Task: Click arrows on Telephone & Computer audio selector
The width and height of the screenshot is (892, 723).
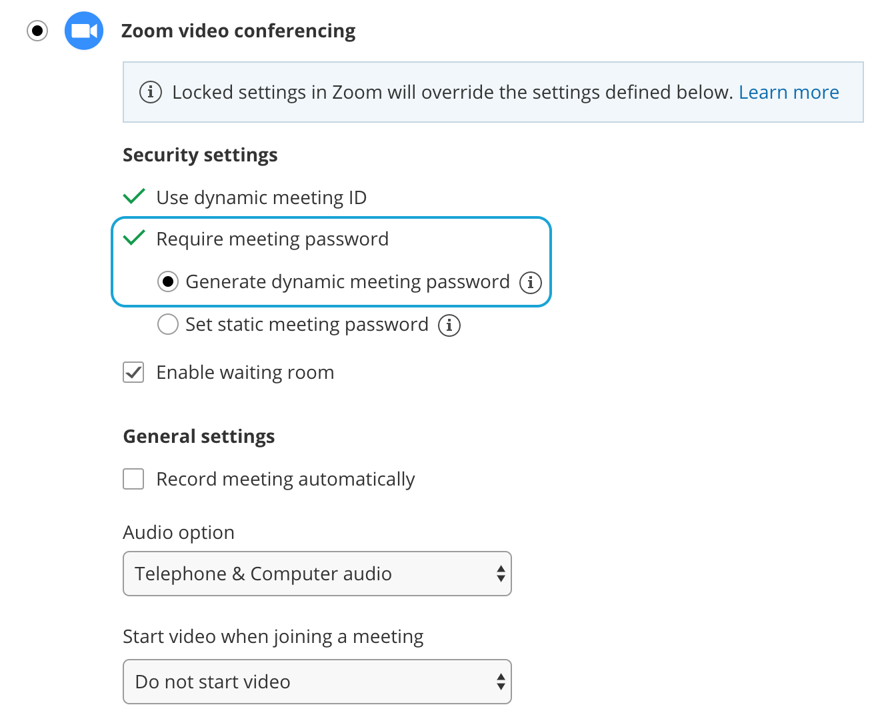Action: [501, 574]
